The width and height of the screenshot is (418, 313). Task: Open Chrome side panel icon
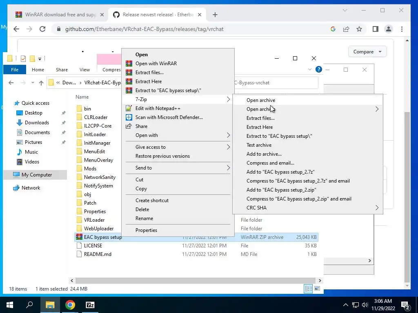coord(376,29)
